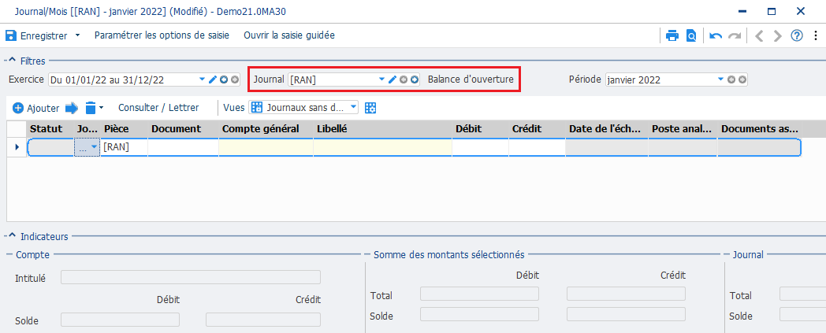Open the Journal [RAN] dropdown

tap(382, 80)
